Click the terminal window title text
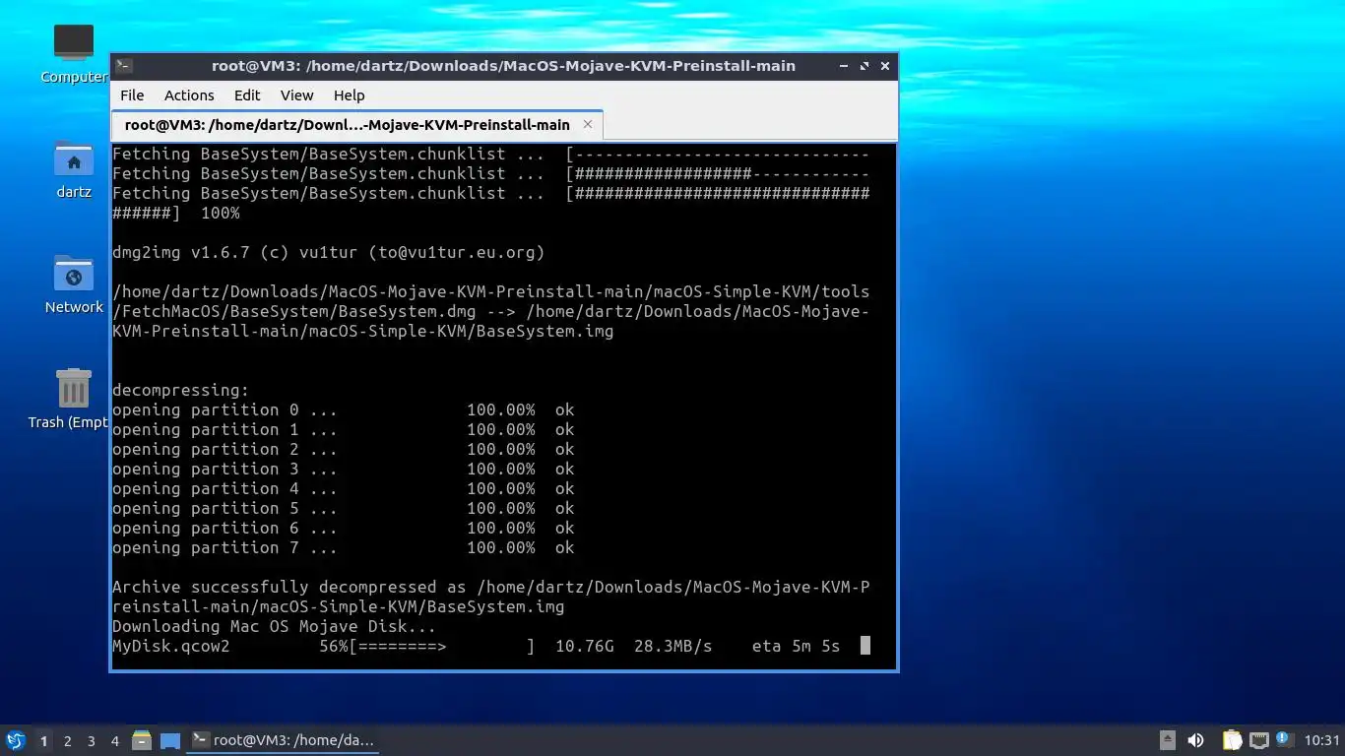Image resolution: width=1345 pixels, height=756 pixels. (x=503, y=66)
